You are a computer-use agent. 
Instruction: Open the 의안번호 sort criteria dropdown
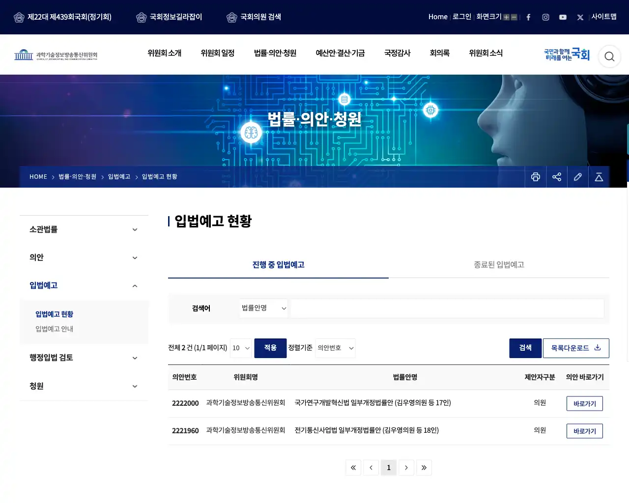(x=335, y=348)
